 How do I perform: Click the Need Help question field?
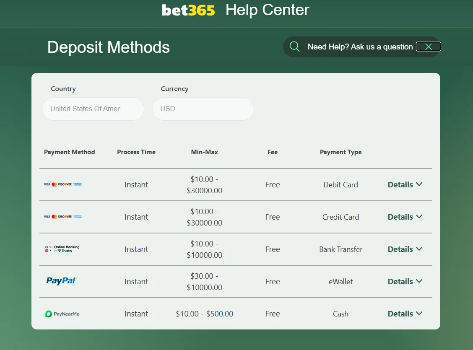pyautogui.click(x=360, y=47)
